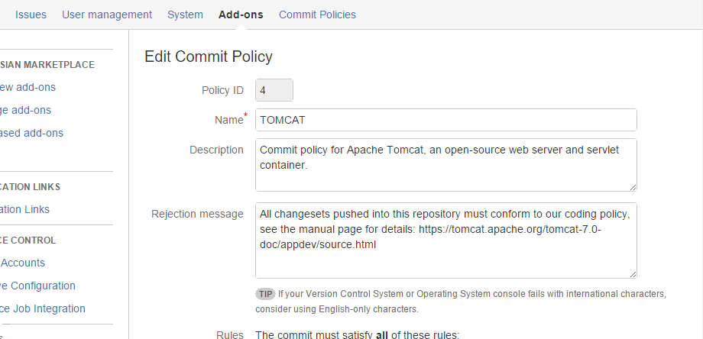
Task: Click the TIP badge below Rejection message
Action: [x=265, y=293]
